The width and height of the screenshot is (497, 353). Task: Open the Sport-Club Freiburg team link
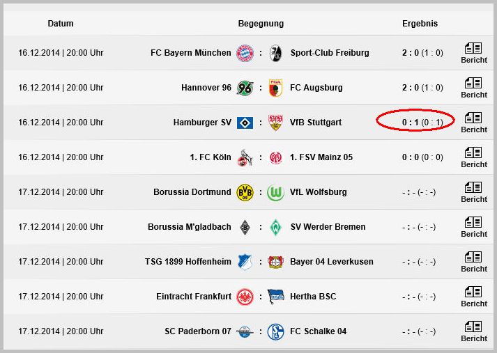point(330,53)
